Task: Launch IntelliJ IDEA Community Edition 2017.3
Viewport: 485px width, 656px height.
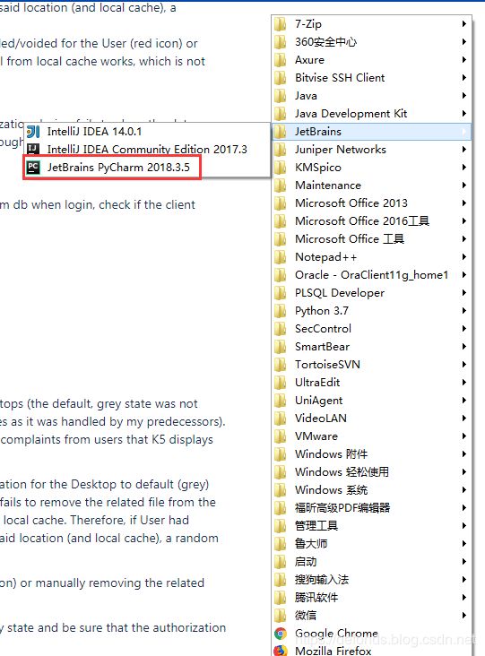Action: click(147, 150)
